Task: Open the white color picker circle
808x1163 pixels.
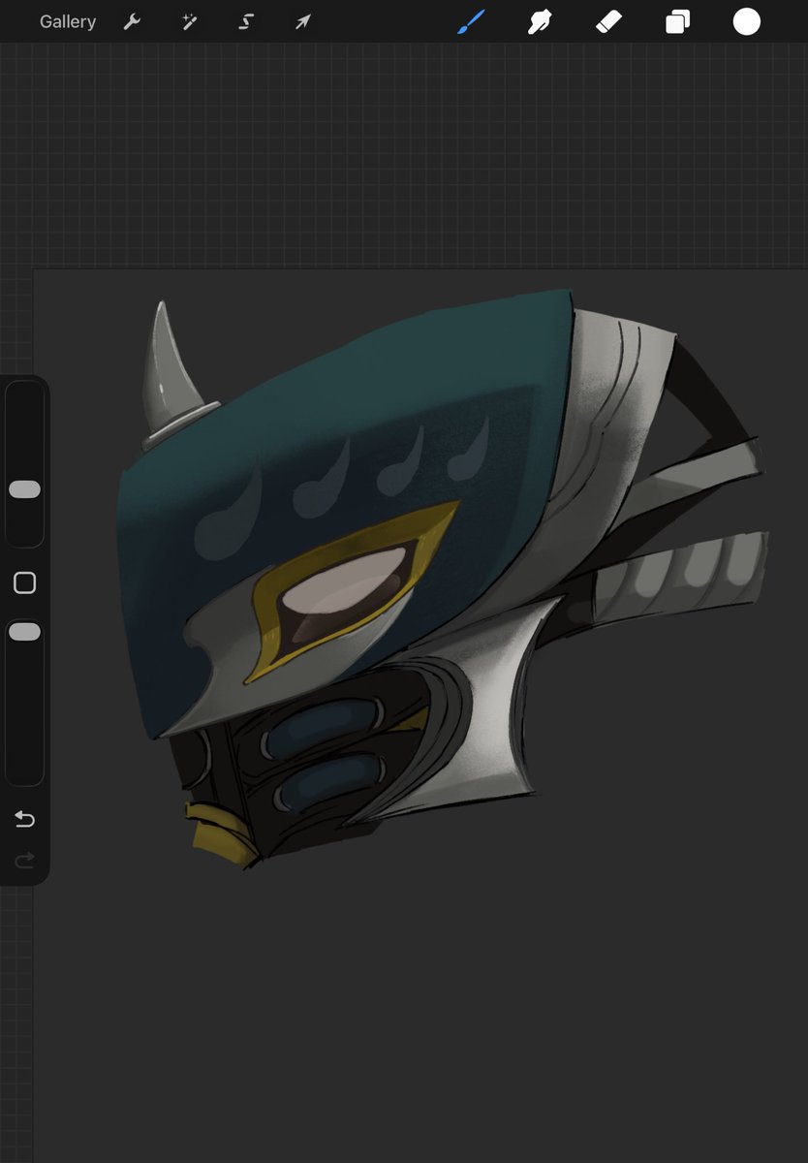Action: tap(746, 21)
